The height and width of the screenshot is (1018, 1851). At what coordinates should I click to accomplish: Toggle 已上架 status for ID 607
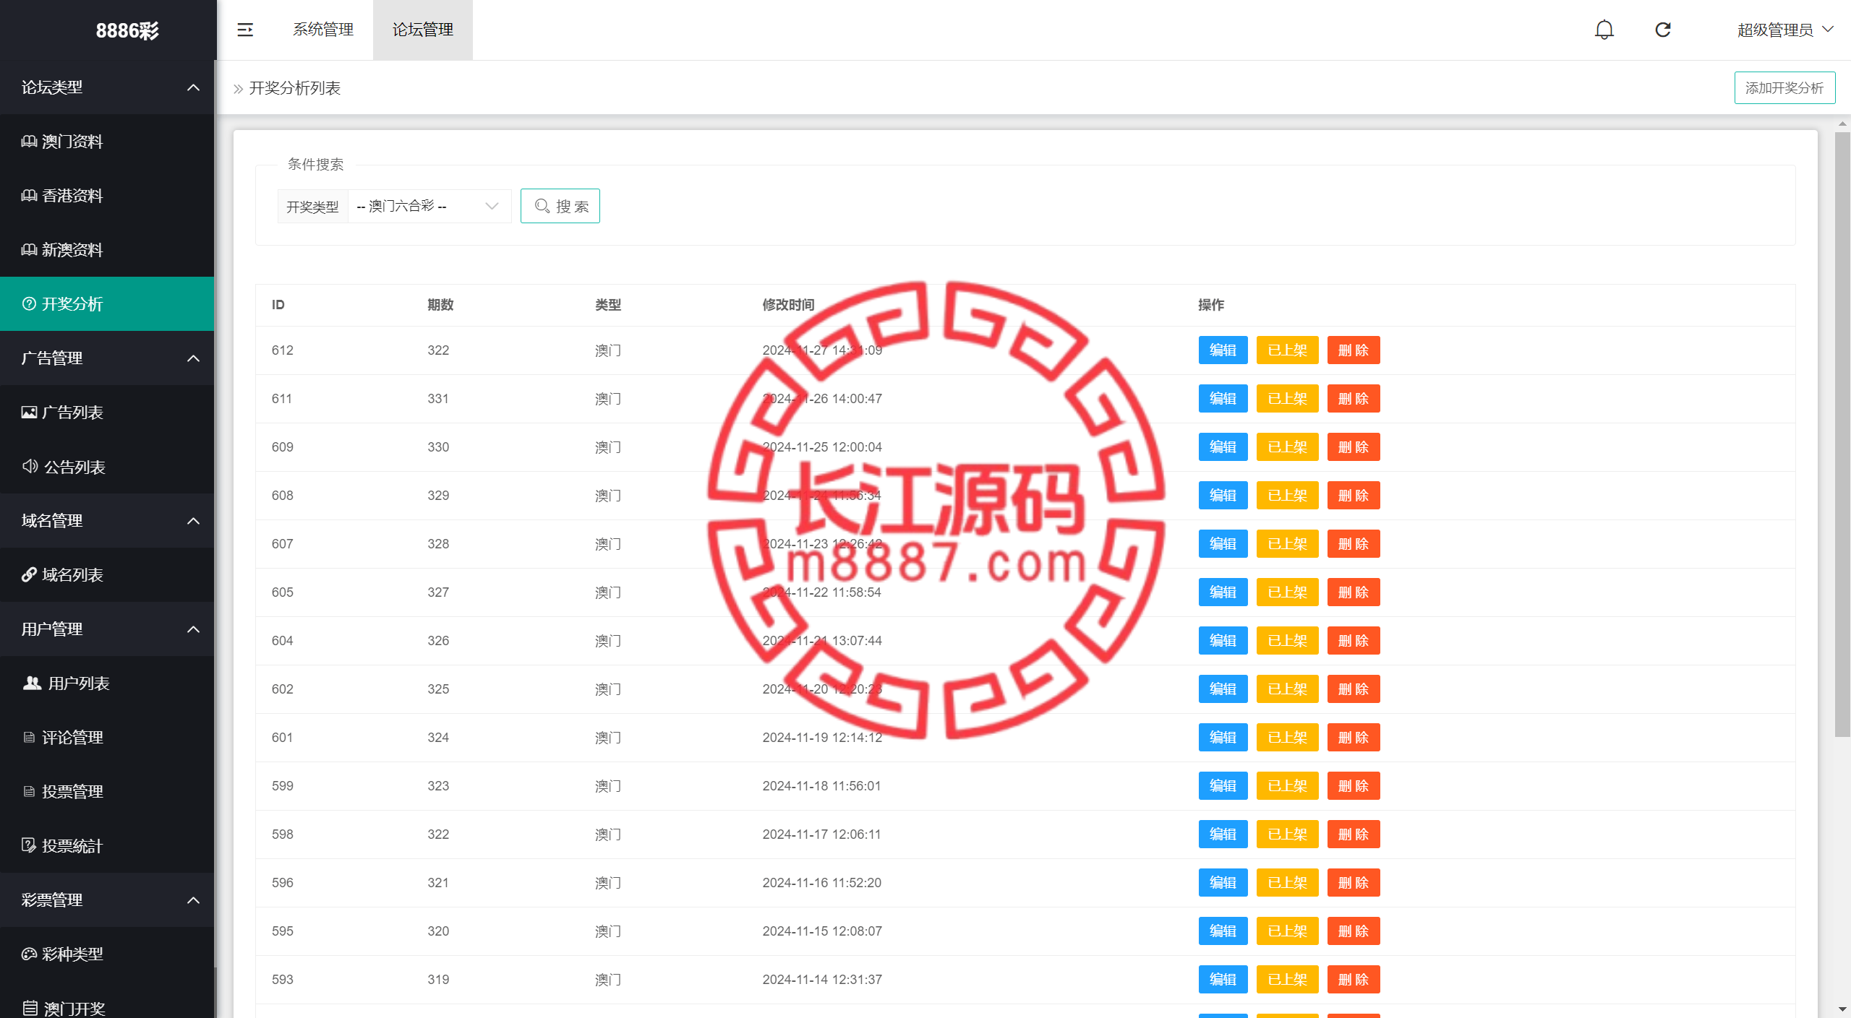tap(1287, 544)
